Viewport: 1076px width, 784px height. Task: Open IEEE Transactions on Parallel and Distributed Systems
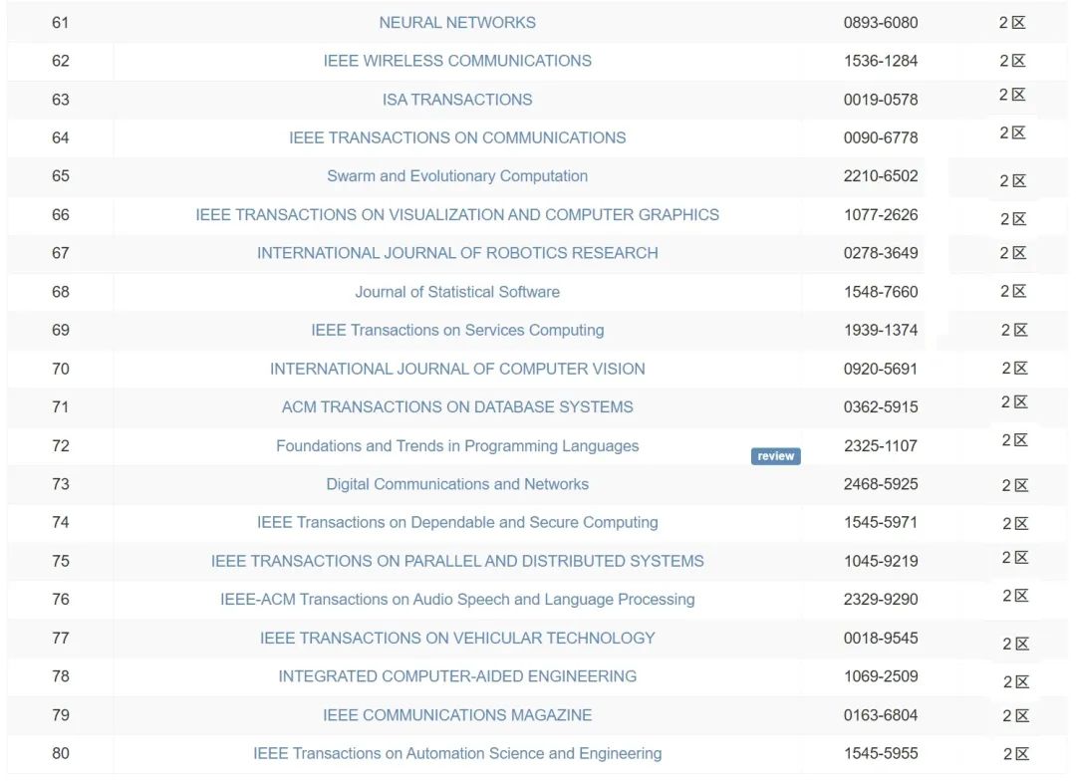[457, 561]
